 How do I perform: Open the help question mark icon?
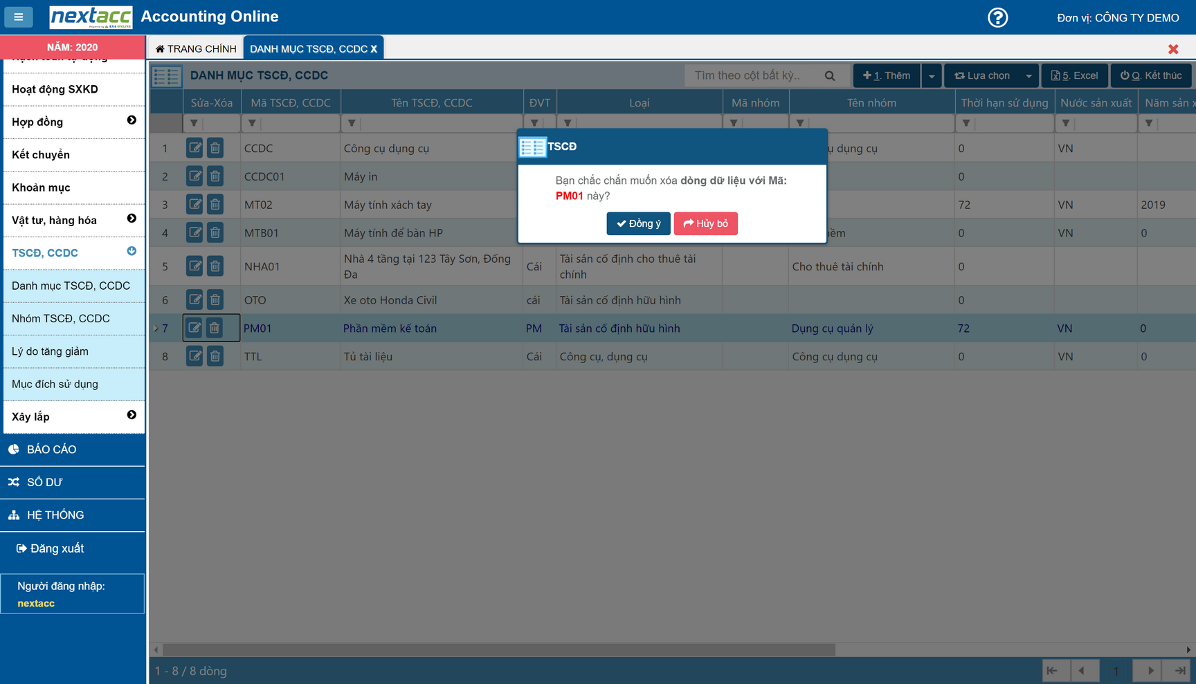[x=997, y=17]
